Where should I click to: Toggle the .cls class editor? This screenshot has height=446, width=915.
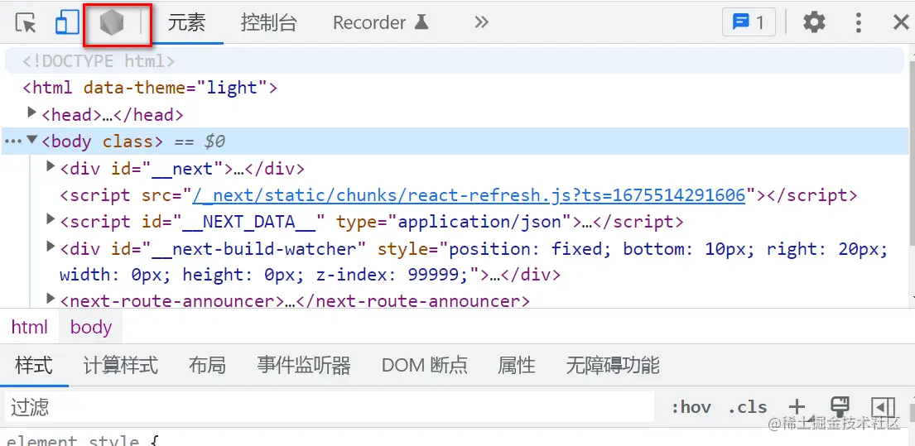(748, 407)
